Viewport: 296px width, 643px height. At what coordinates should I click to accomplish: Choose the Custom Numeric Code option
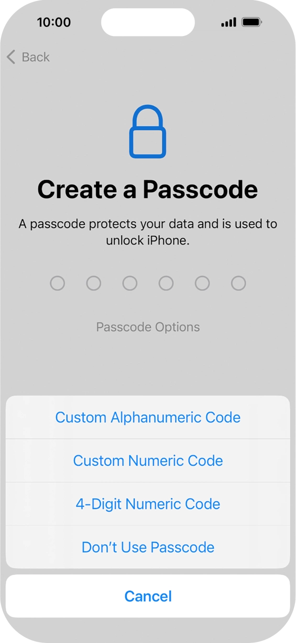[148, 460]
